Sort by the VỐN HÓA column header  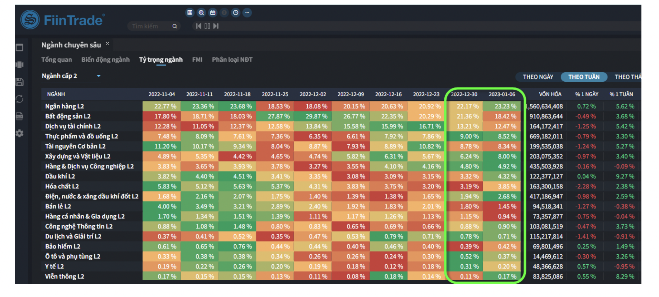[550, 94]
